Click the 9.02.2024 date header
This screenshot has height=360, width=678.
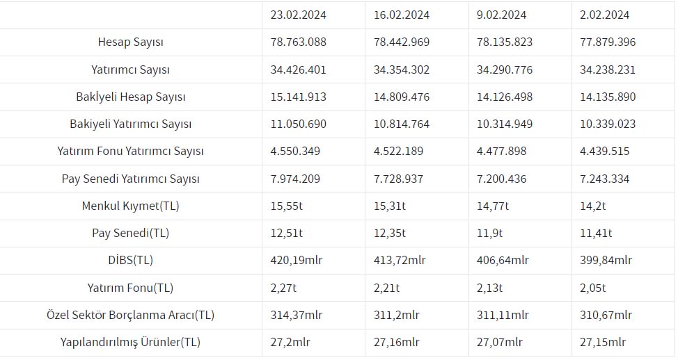pos(501,15)
